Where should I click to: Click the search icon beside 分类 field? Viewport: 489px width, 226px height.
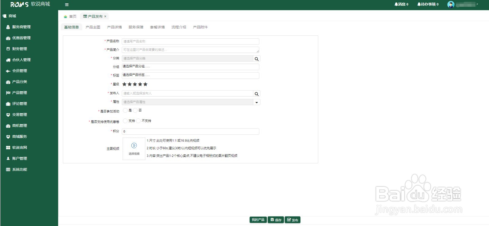click(x=257, y=59)
